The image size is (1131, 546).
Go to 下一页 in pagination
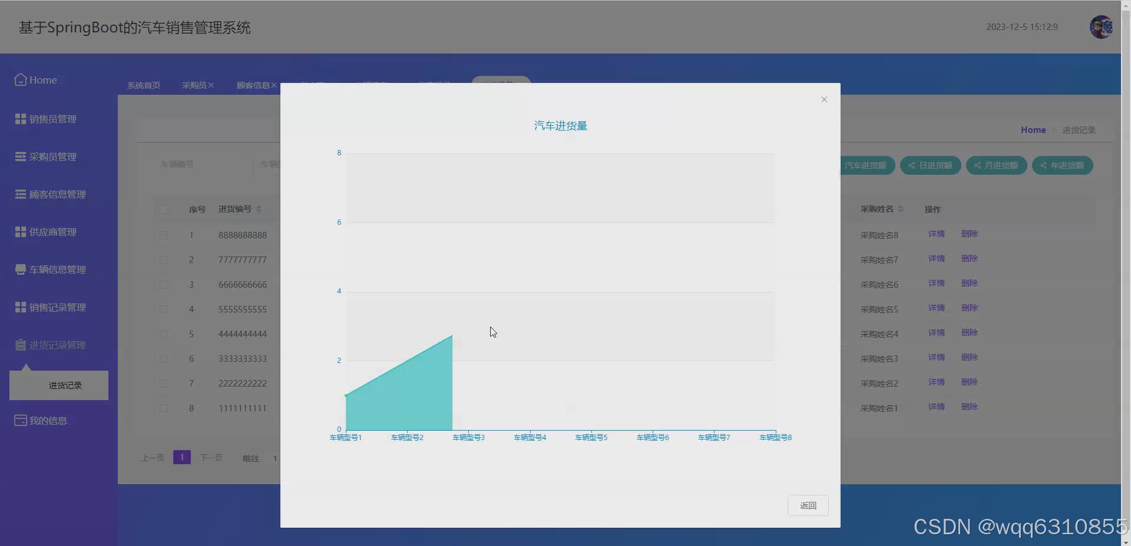[211, 458]
